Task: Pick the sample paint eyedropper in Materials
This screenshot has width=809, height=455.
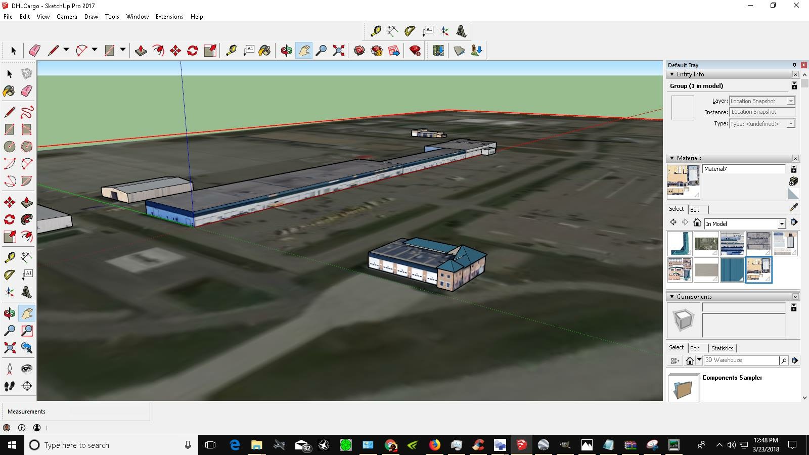Action: pos(794,208)
